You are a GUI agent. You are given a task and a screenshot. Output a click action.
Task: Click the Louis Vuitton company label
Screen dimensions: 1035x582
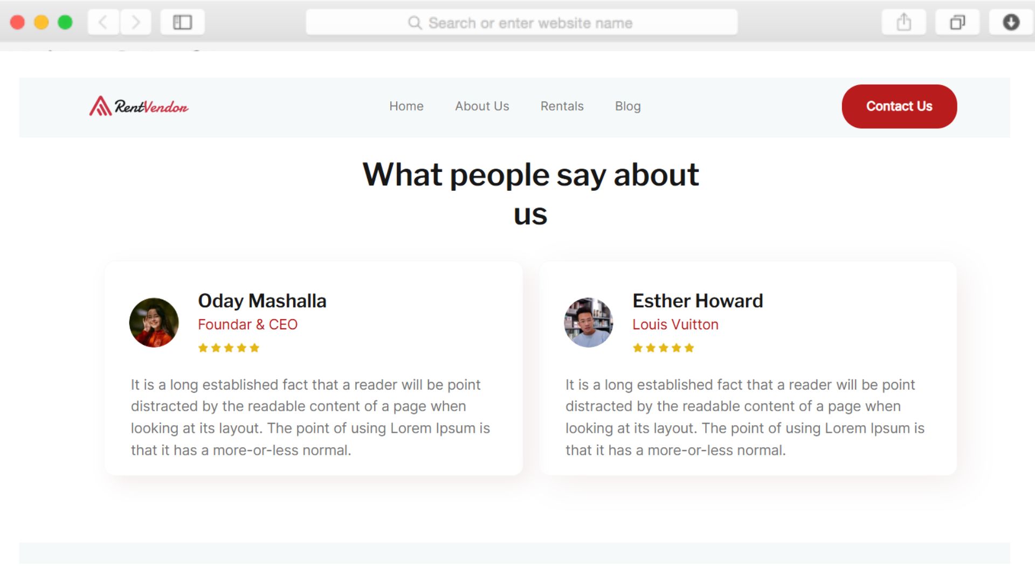pyautogui.click(x=675, y=324)
